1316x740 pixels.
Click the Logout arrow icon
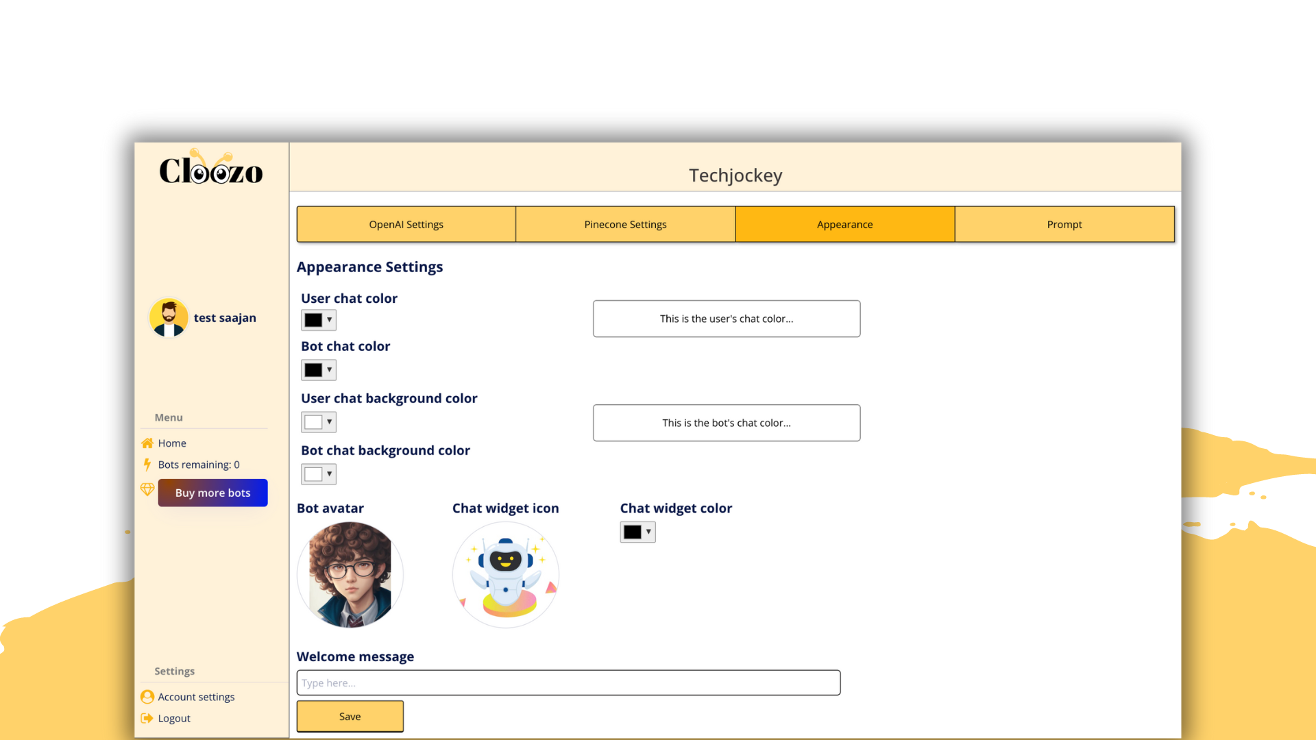[147, 718]
